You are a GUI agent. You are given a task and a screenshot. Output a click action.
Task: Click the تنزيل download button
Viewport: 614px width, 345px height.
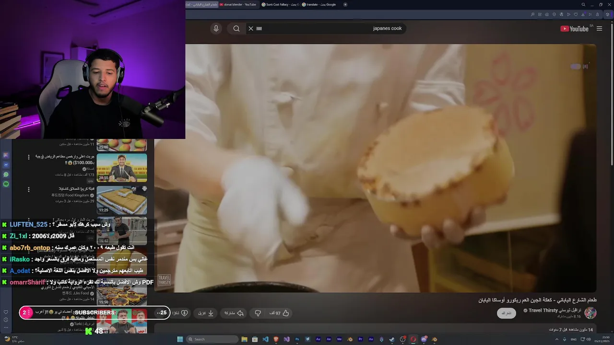pos(206,313)
